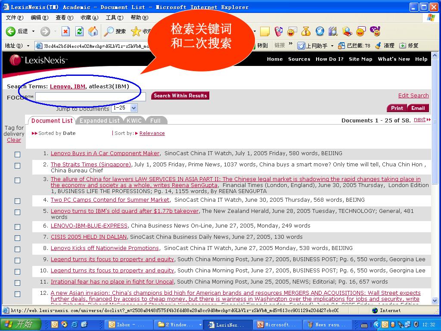Click the 修复 repair icon
Viewport: 441px width, 331px height.
(403, 46)
